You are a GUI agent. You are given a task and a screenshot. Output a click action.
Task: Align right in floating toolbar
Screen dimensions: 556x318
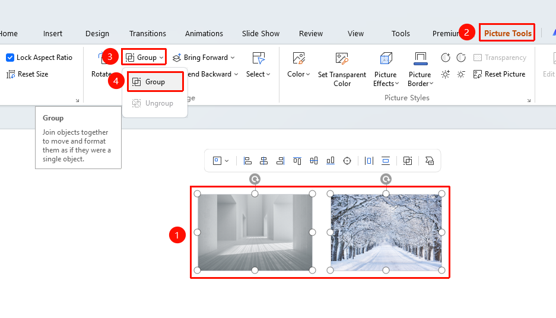click(x=281, y=161)
